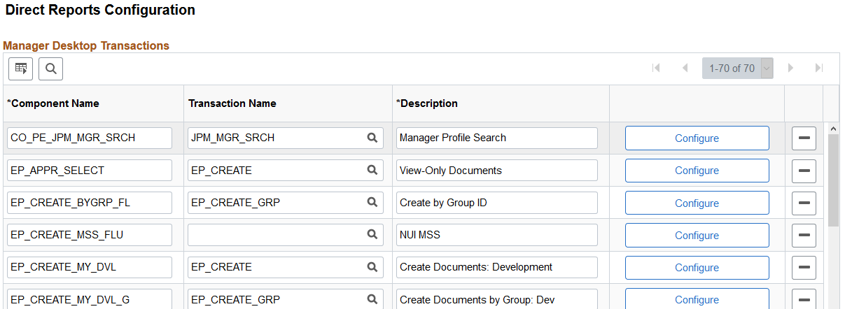Screen dimensions: 845x309
Task: Configure the View-Only Documents transaction
Action: tap(697, 171)
